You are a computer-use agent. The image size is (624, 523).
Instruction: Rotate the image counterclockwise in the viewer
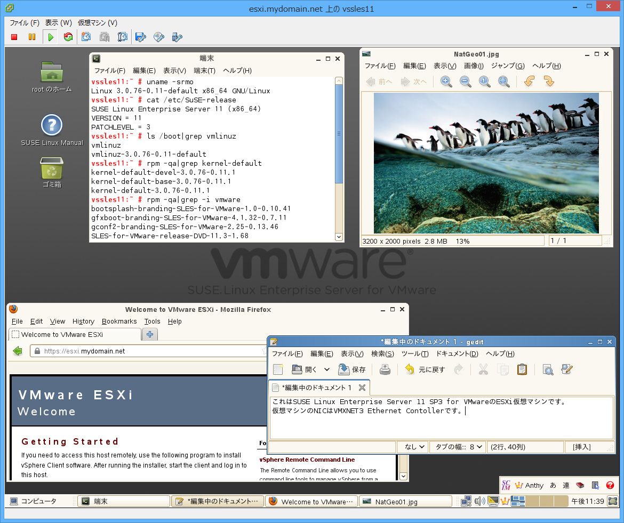(x=529, y=82)
